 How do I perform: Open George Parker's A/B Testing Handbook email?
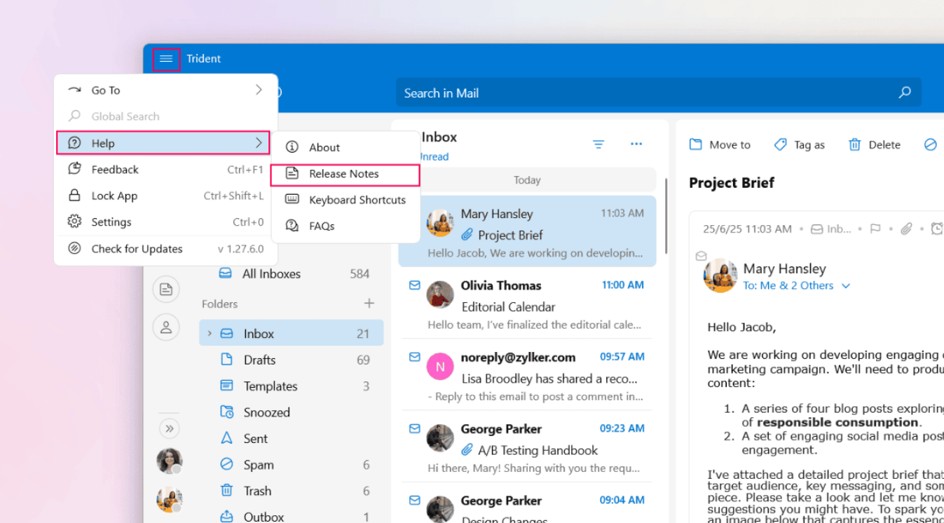(527, 447)
